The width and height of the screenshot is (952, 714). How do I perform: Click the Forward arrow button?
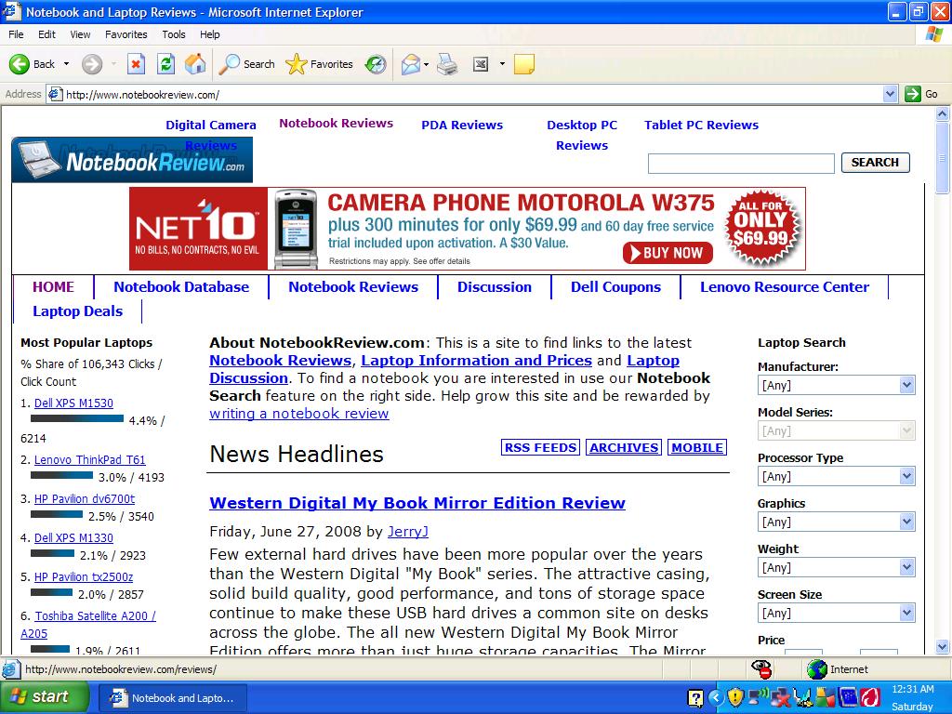92,64
